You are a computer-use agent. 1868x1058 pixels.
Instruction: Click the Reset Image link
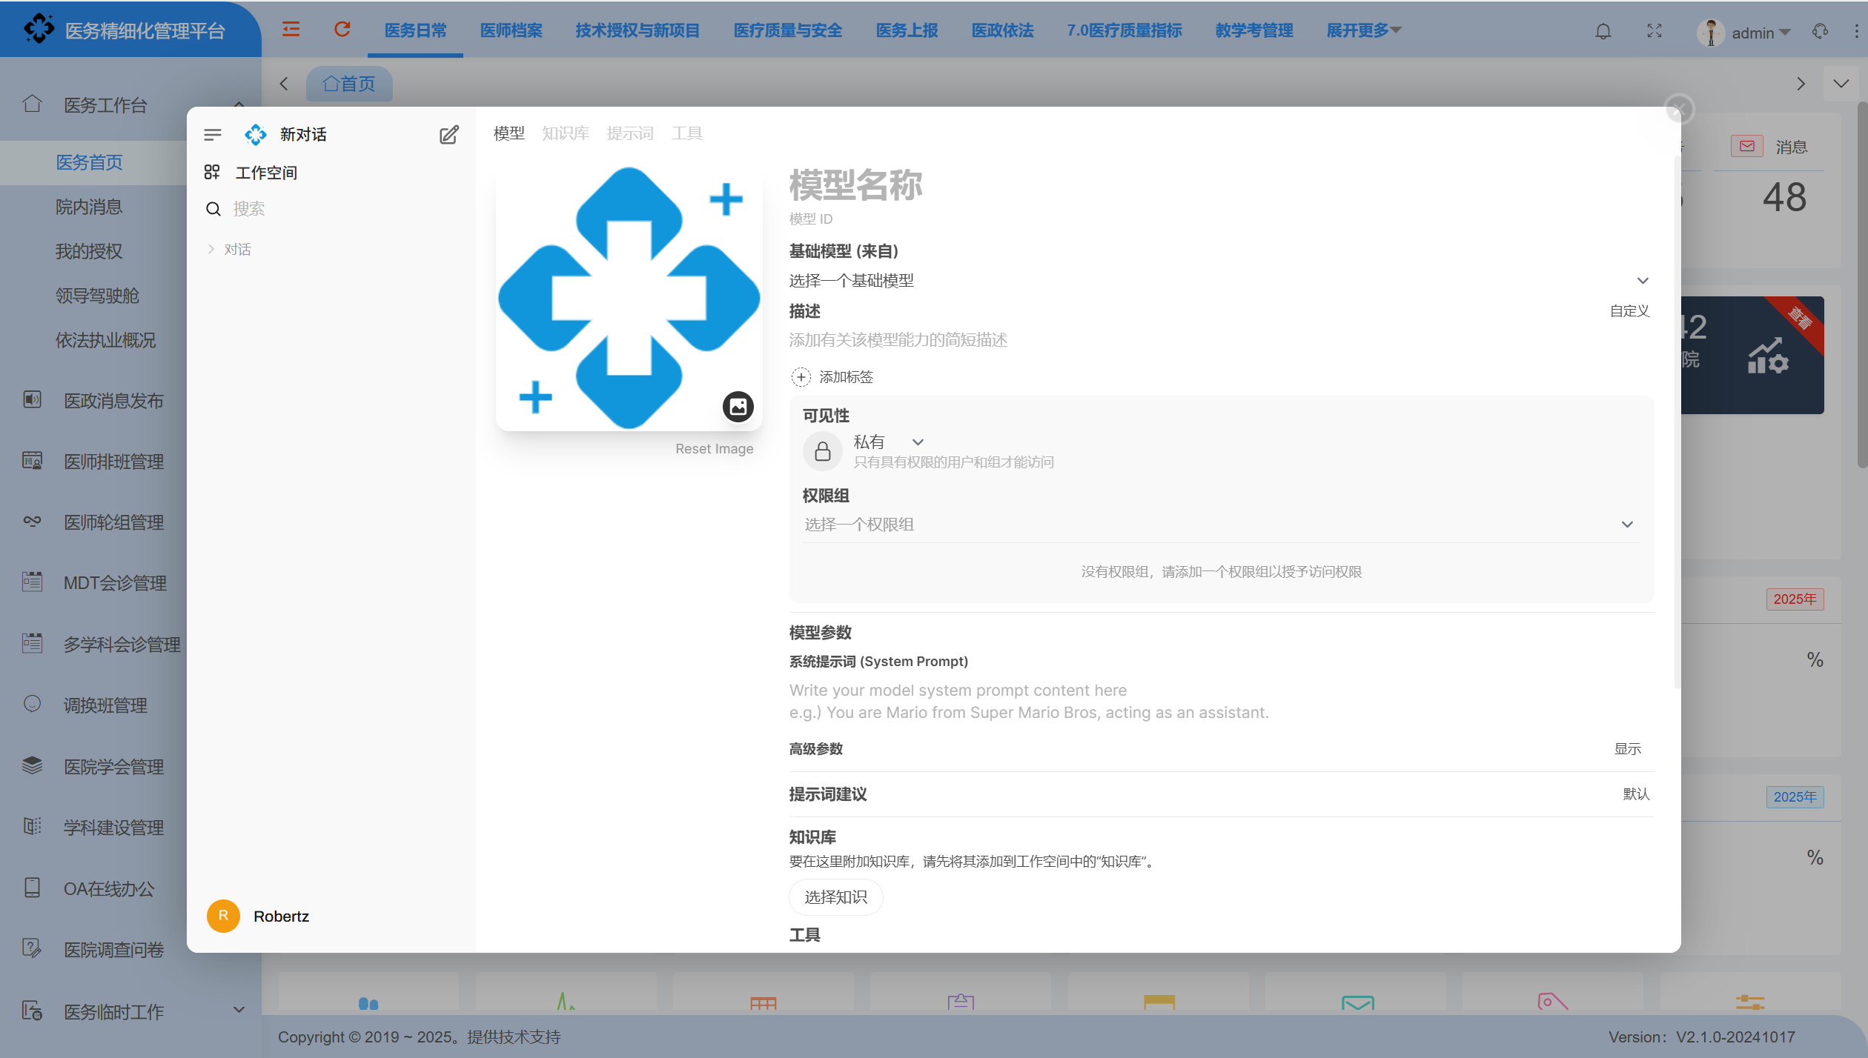(x=714, y=449)
